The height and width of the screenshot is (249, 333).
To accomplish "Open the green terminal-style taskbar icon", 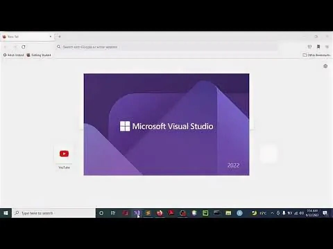I will (205, 213).
